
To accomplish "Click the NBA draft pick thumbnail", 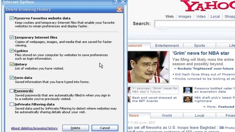I will pos(188,99).
